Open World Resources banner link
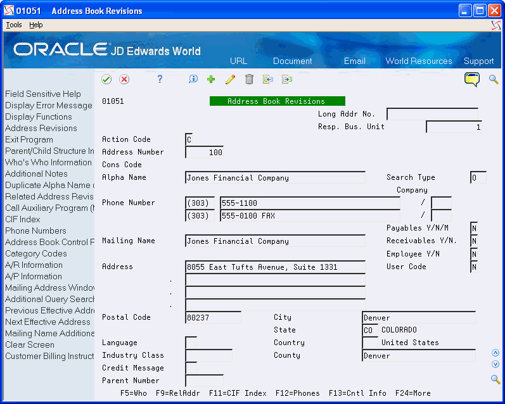The image size is (505, 404). pyautogui.click(x=419, y=61)
